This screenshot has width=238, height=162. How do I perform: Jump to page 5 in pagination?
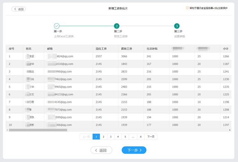pyautogui.click(x=125, y=137)
